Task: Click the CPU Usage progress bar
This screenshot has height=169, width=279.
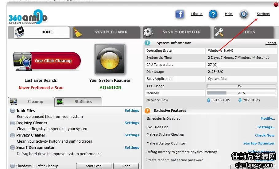Action: click(241, 86)
